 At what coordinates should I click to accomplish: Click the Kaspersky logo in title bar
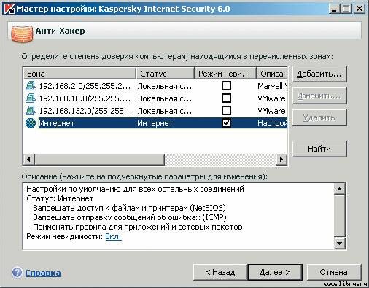point(9,9)
